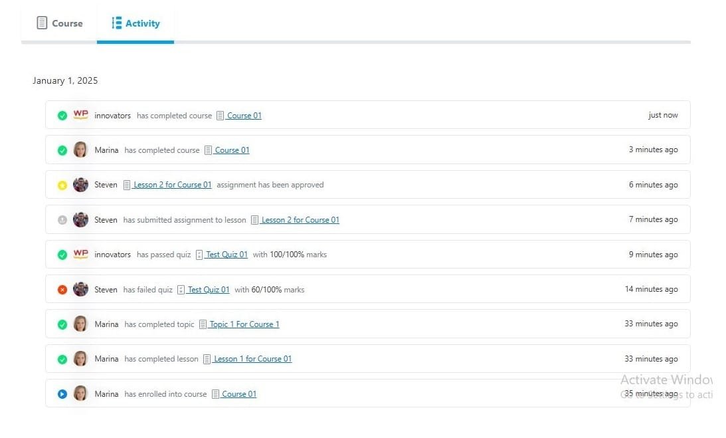Click document icon before Lesson 2 in approved row
This screenshot has height=438, width=726.
[x=127, y=185]
